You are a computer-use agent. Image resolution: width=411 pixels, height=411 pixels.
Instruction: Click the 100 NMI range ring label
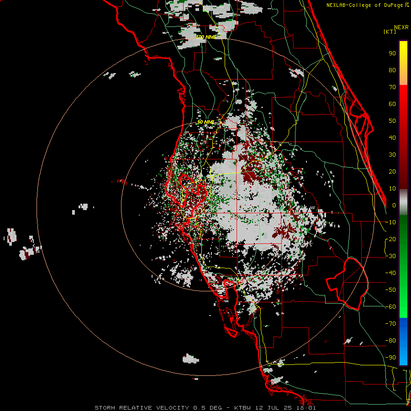click(x=206, y=37)
